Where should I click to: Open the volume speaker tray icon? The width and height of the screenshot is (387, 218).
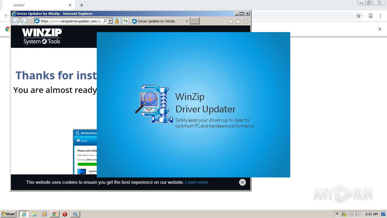[x=351, y=214]
